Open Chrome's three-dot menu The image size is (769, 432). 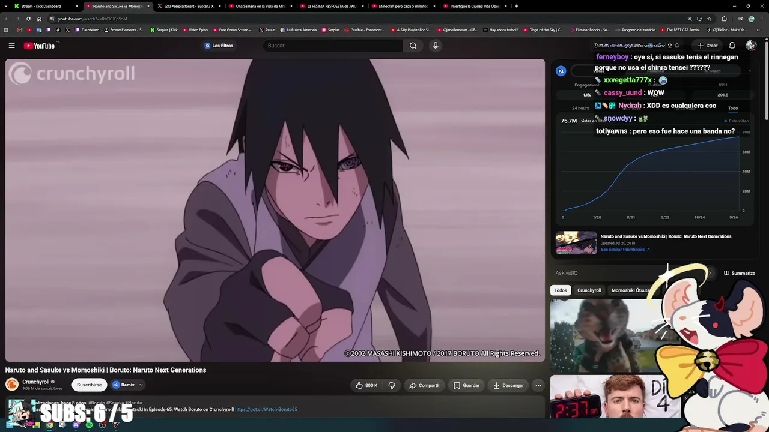[762, 19]
